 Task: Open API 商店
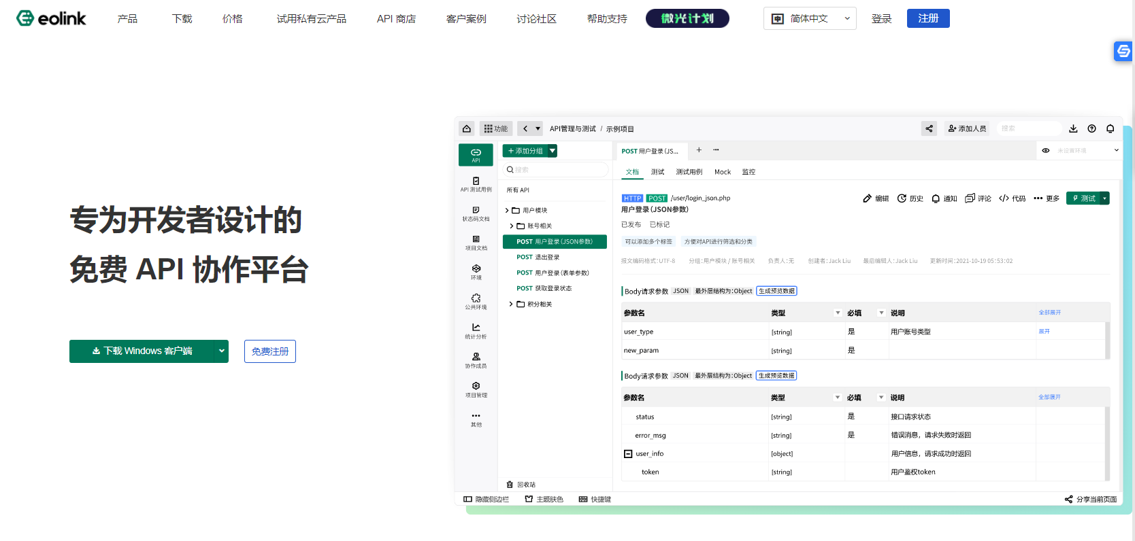(x=396, y=18)
